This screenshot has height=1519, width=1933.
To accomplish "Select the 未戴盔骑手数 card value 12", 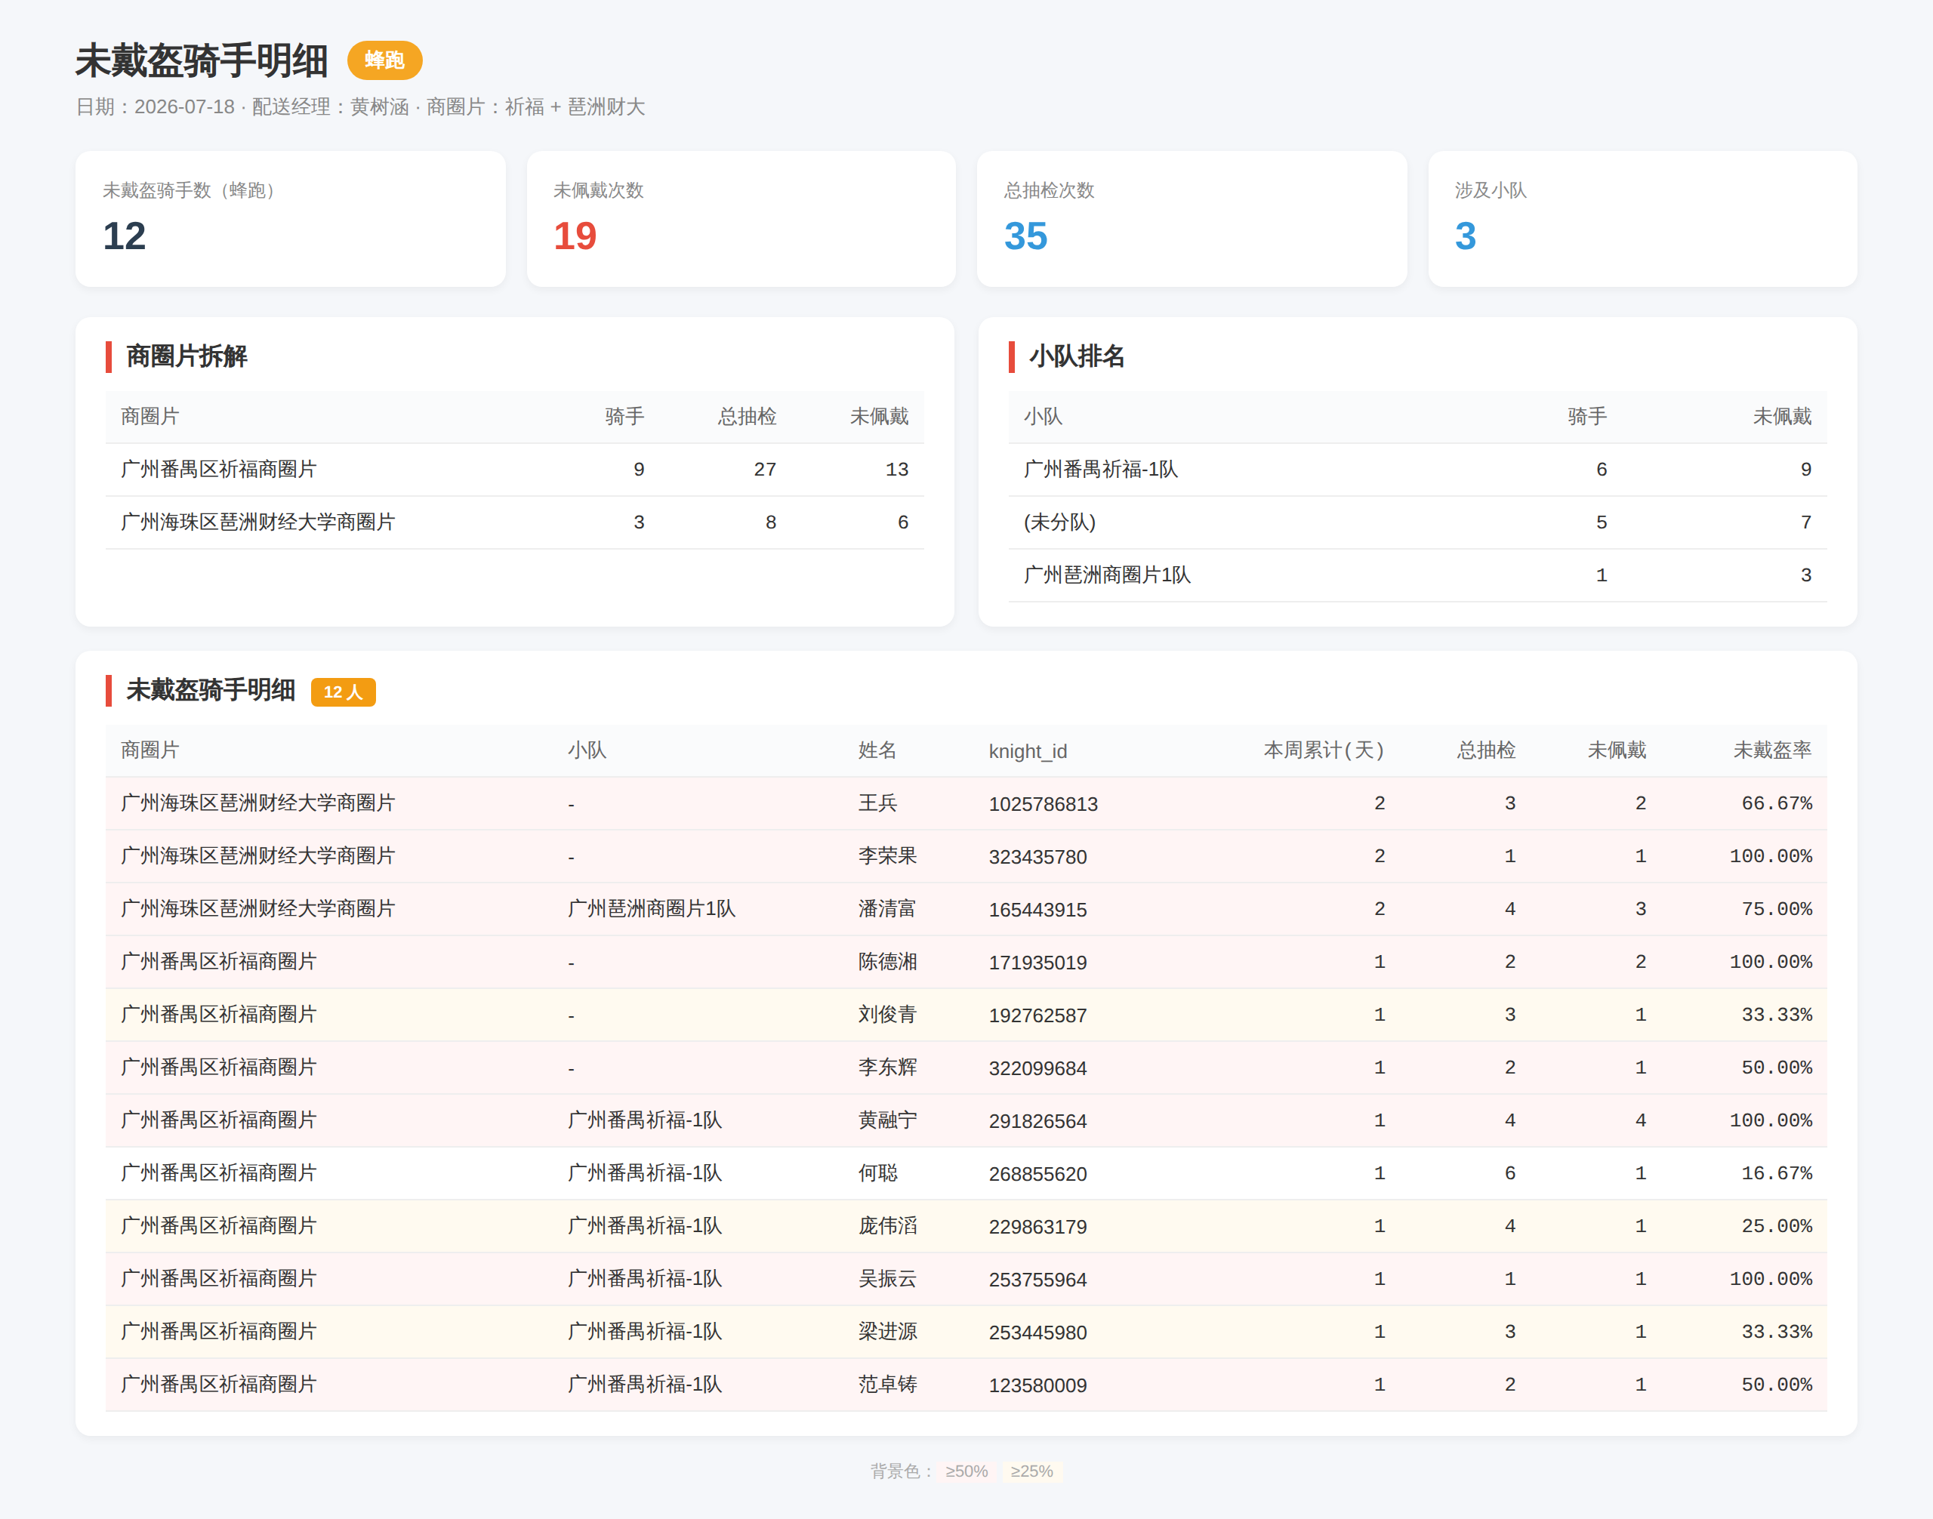I will (125, 236).
